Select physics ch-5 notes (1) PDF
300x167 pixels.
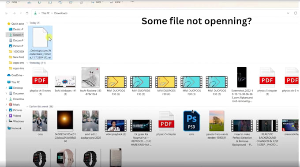pyautogui.click(x=40, y=82)
